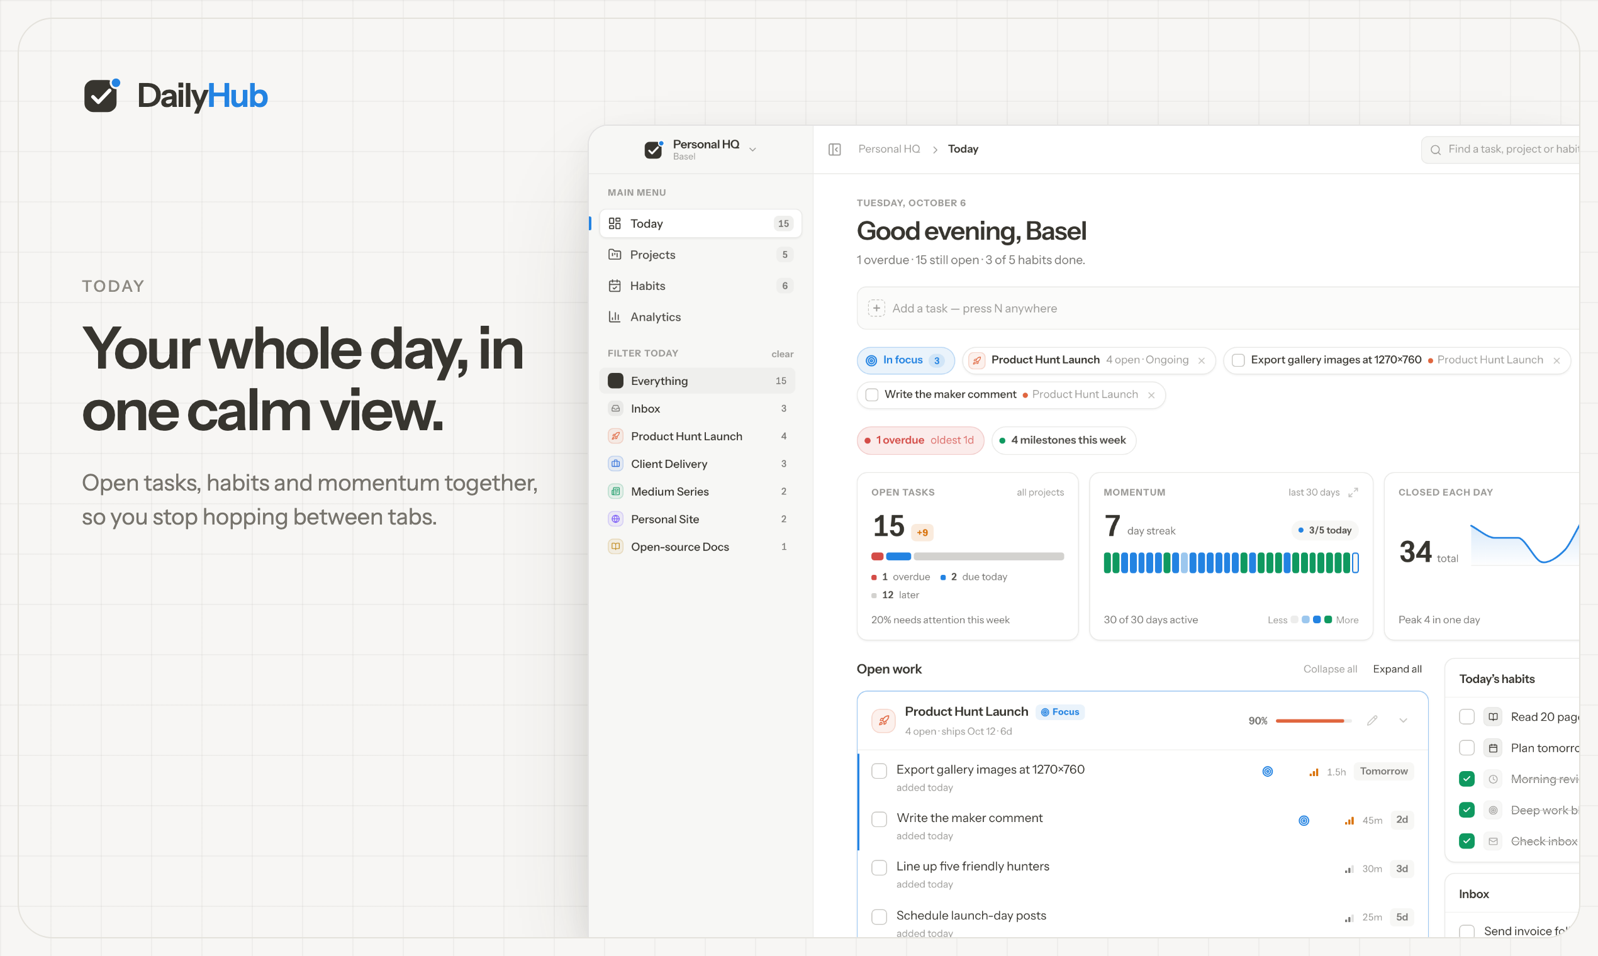
Task: Click the Product Hunt Launch 90% progress bar
Action: click(1313, 721)
